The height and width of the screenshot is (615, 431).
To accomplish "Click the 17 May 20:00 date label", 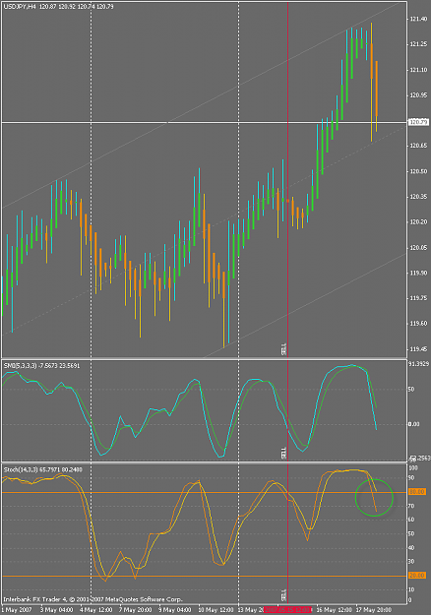I will tap(373, 610).
